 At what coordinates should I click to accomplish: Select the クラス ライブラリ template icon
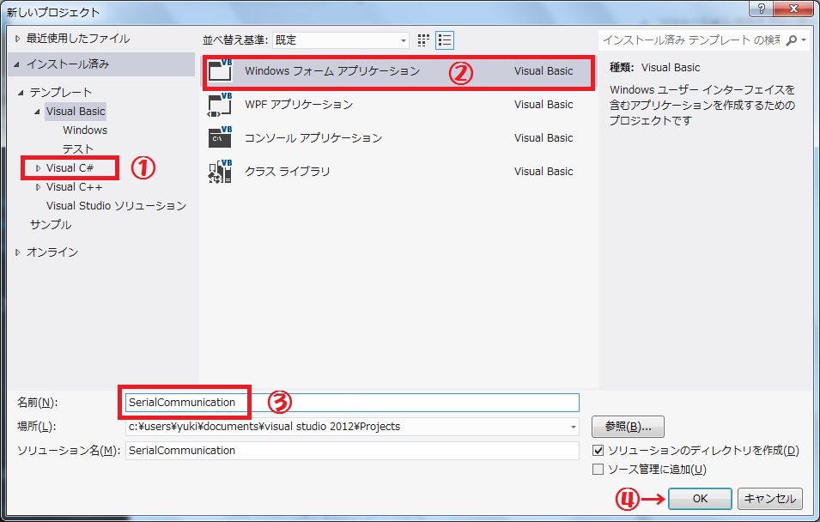221,172
